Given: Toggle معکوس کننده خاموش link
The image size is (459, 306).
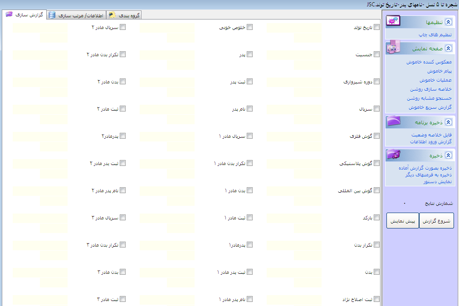Looking at the screenshot, I should point(429,62).
